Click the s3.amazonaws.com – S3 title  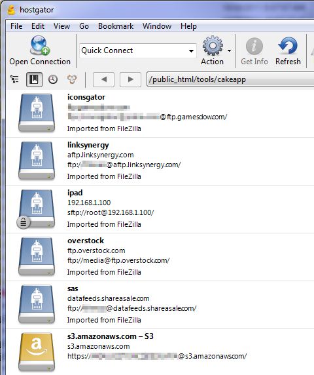point(111,336)
